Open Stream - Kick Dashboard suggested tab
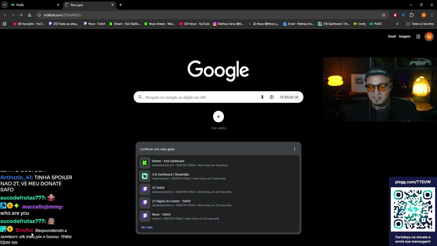 [218, 163]
